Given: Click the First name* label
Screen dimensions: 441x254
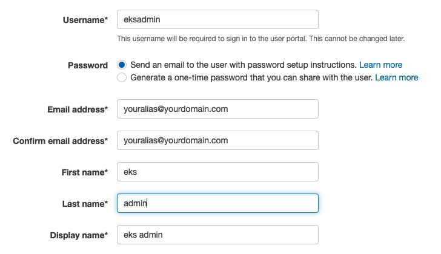Looking at the screenshot, I should coord(85,172).
